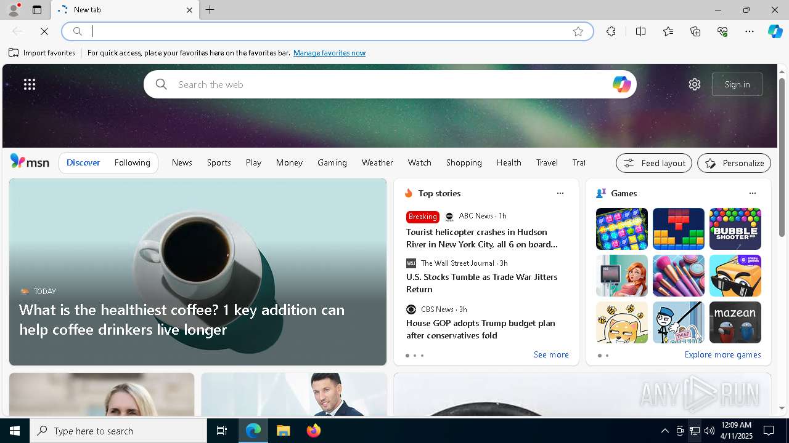Open the Health category
Viewport: 789px width, 443px height.
pos(509,162)
